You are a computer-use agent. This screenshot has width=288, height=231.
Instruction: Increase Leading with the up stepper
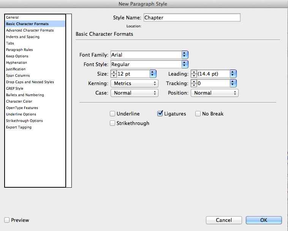pos(194,72)
